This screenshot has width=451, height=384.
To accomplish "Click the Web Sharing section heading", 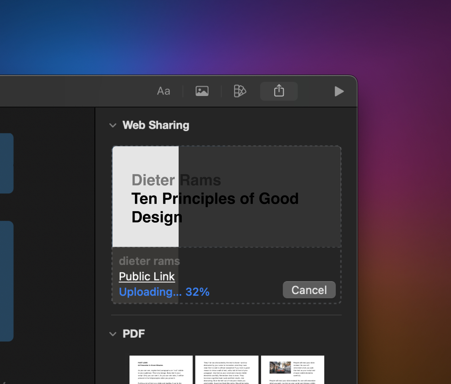I will [x=156, y=125].
